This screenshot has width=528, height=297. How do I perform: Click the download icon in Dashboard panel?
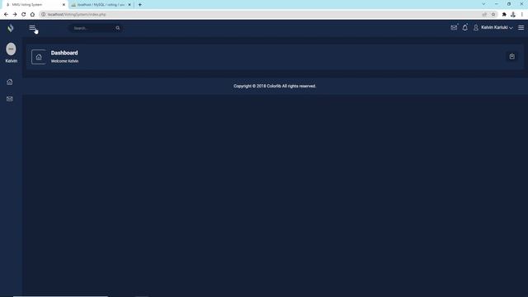(511, 56)
